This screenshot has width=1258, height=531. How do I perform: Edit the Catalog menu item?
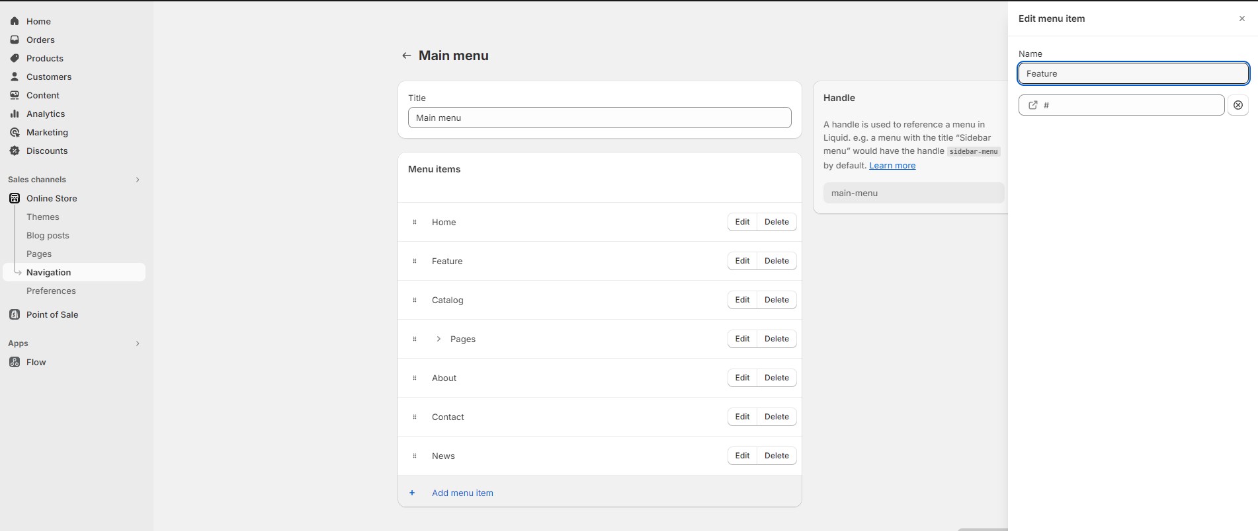742,300
